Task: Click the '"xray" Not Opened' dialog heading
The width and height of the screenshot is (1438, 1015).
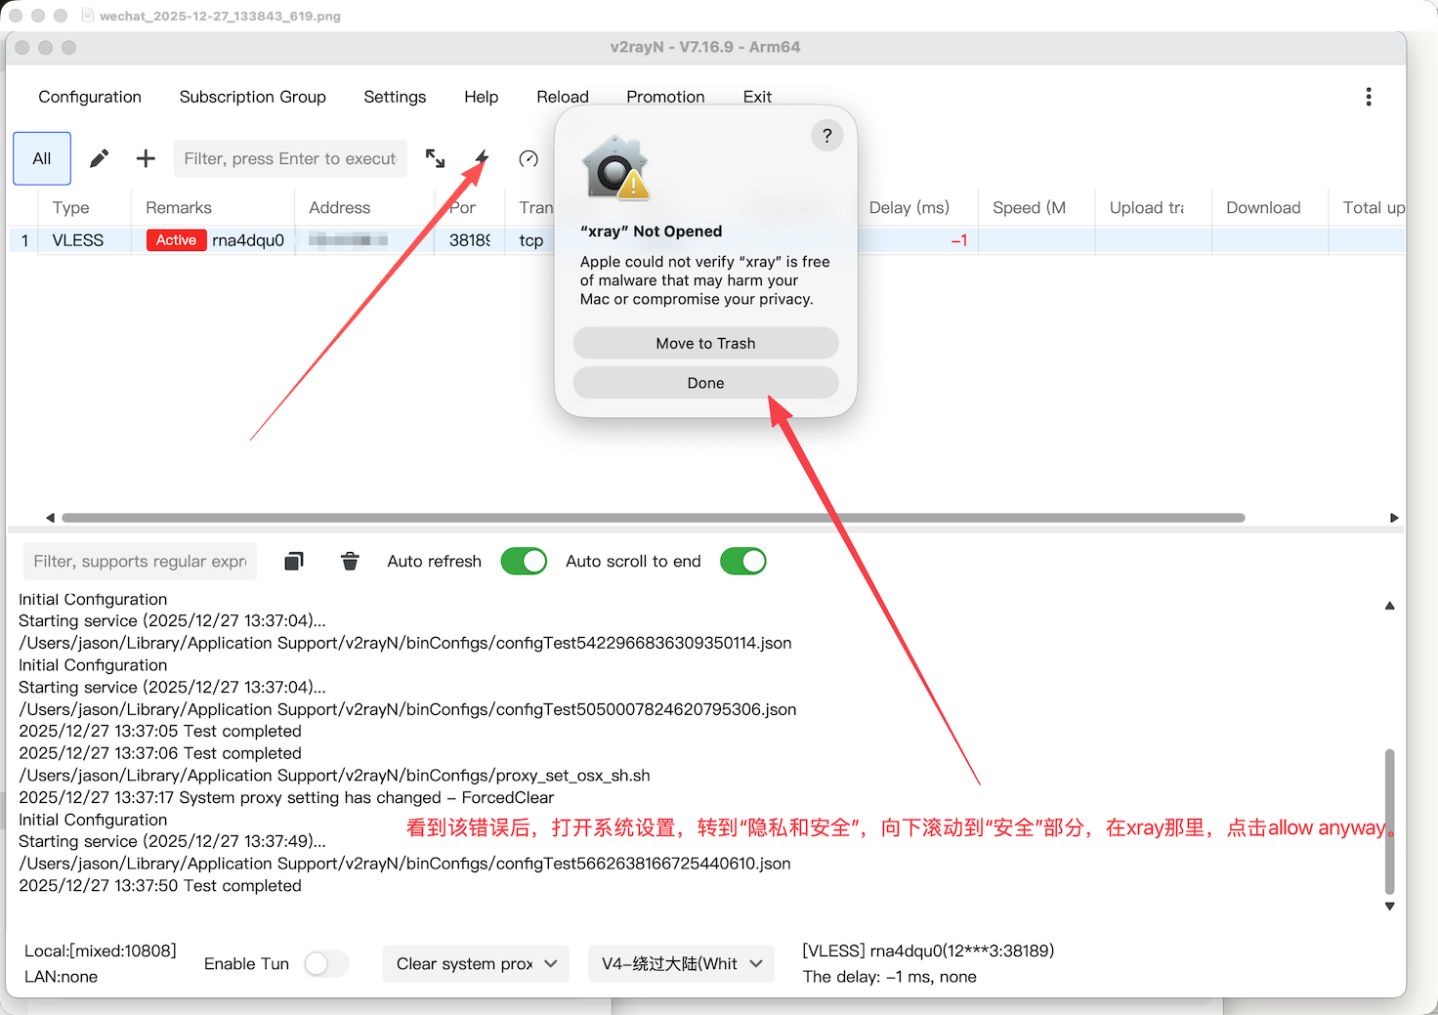Action: point(651,232)
